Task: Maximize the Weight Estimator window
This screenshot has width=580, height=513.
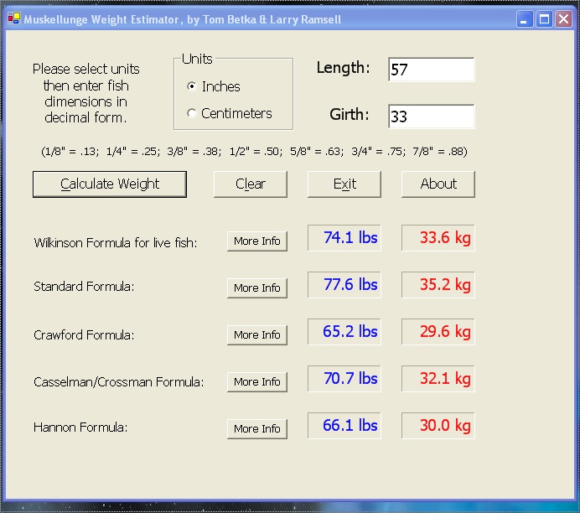Action: coord(544,19)
